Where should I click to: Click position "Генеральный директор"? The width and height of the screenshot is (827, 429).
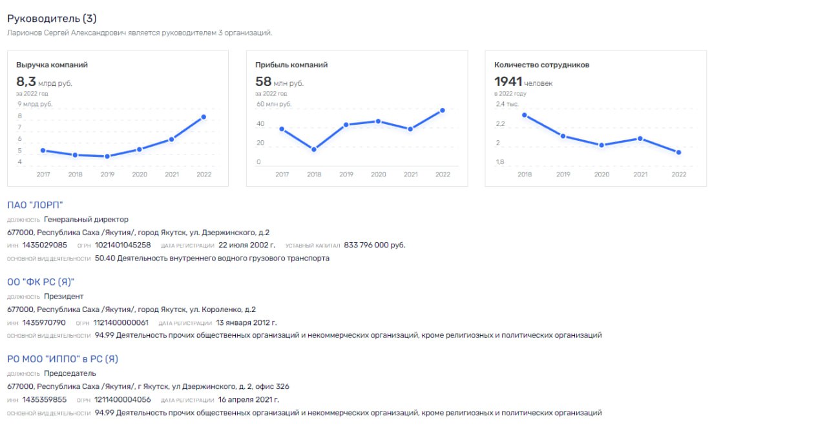point(86,220)
